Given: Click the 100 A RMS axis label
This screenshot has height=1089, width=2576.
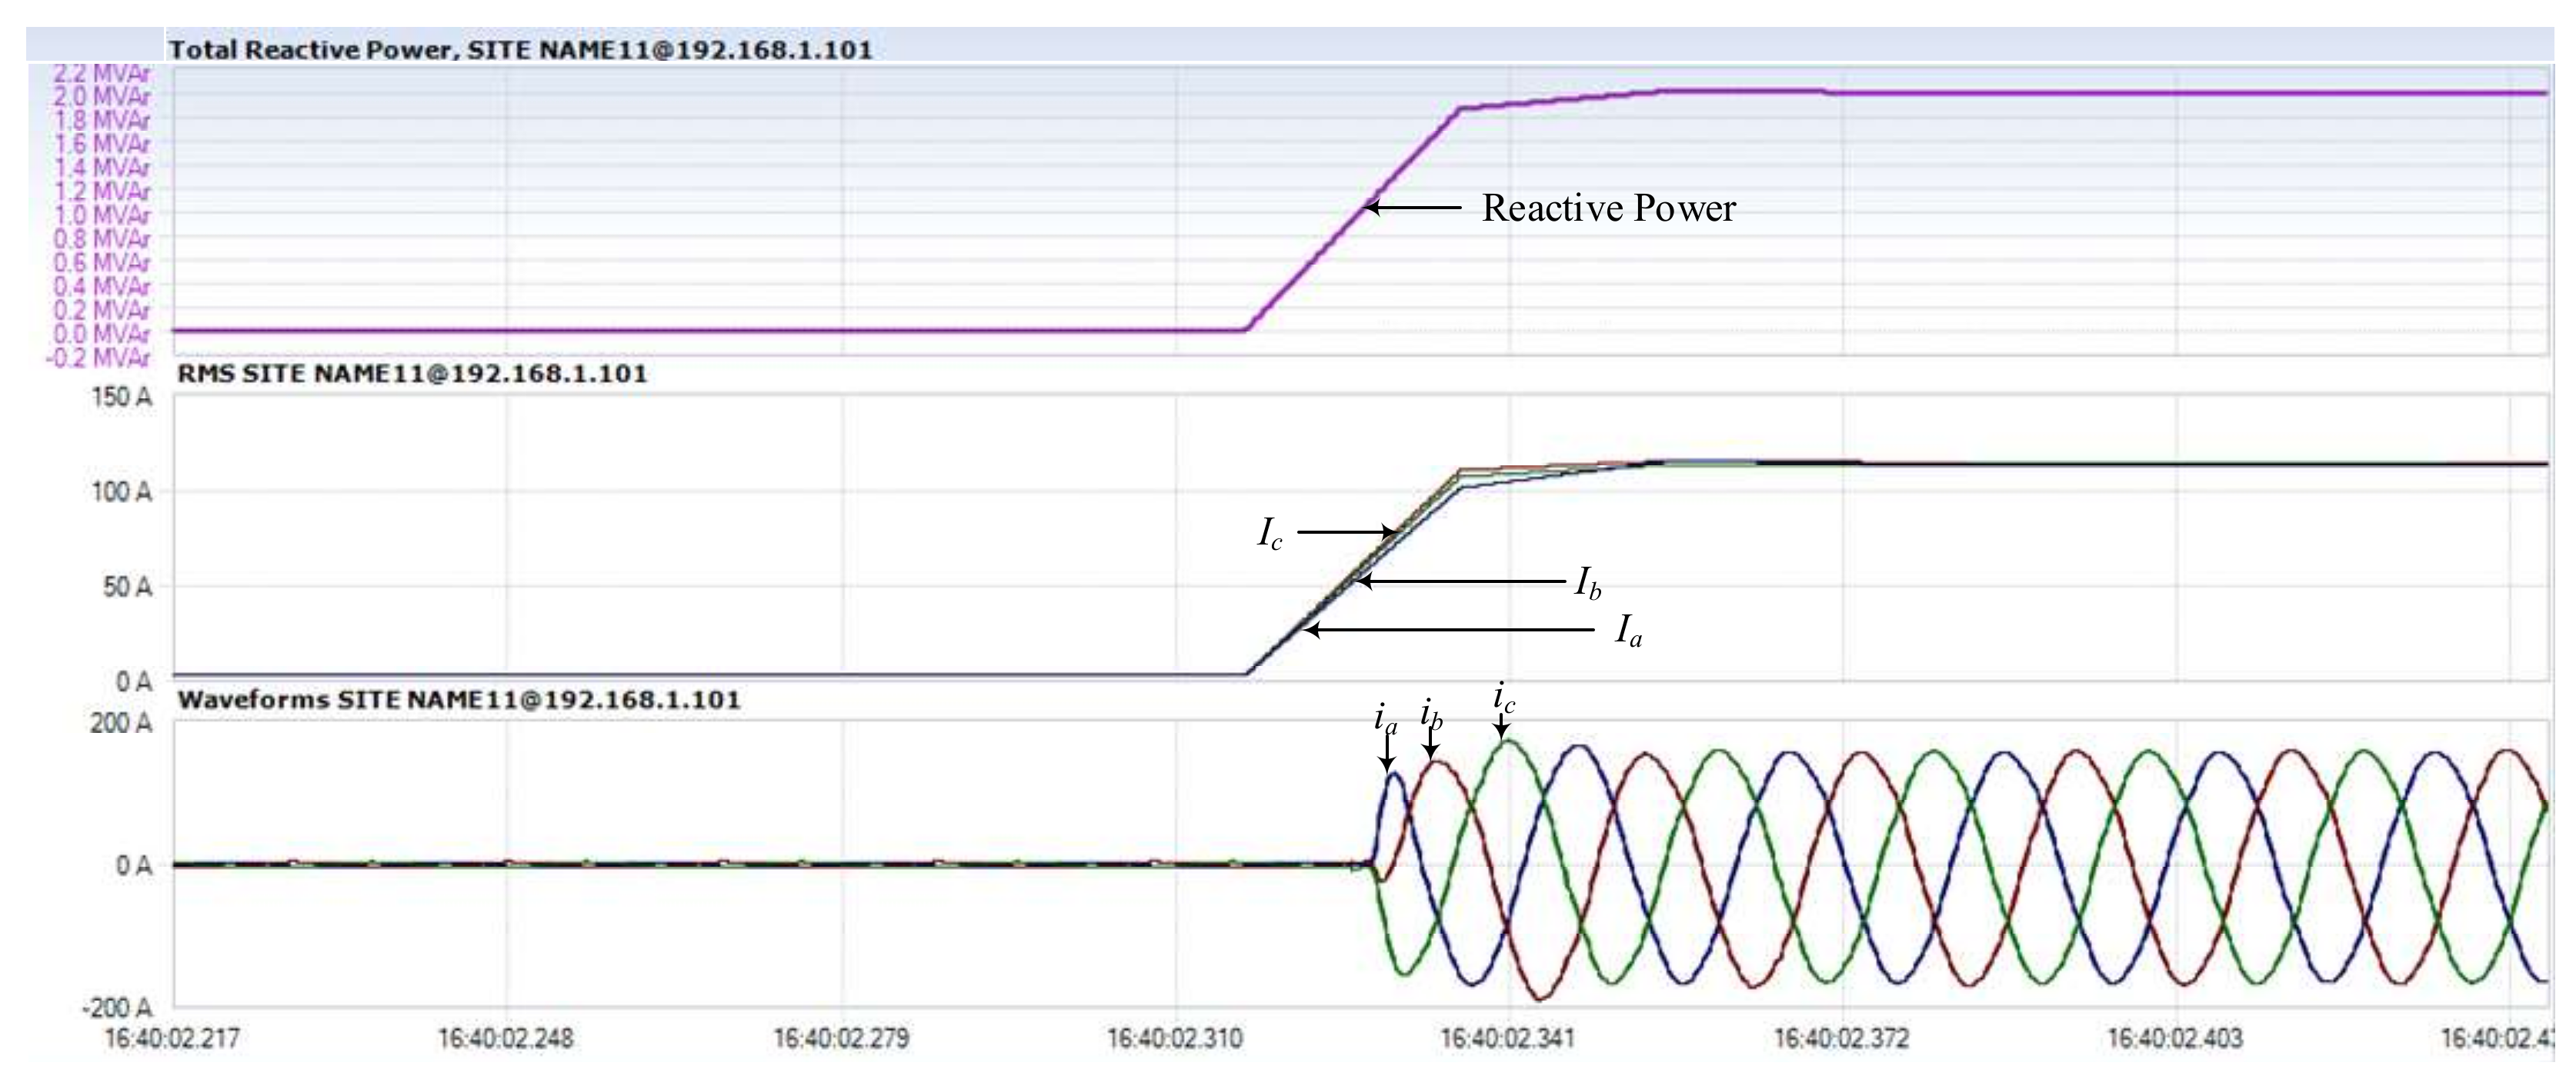Looking at the screenshot, I should [122, 492].
